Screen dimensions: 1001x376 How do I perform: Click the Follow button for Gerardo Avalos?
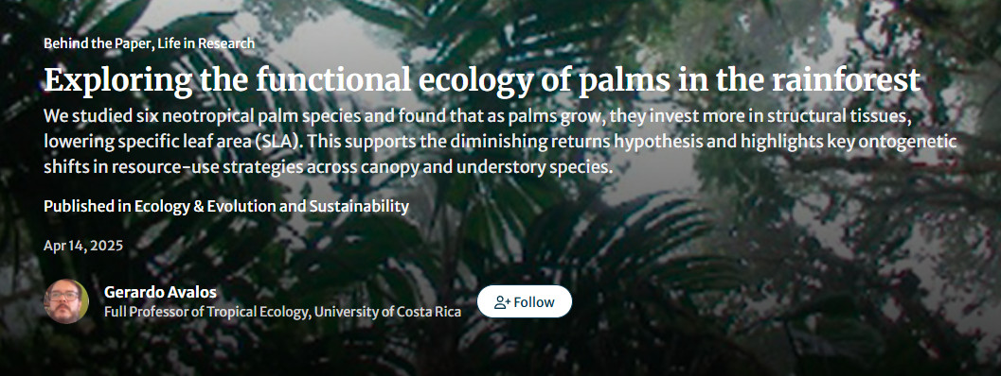(524, 301)
